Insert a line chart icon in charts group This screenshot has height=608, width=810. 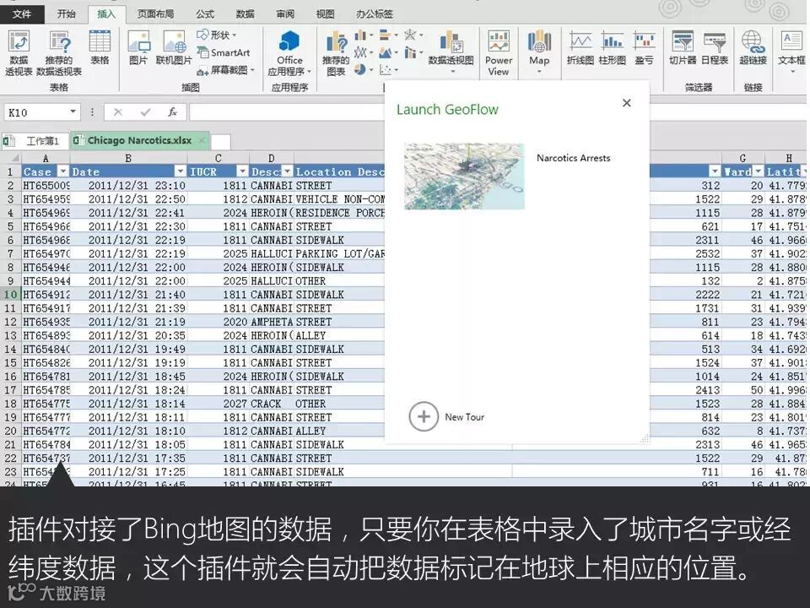363,52
